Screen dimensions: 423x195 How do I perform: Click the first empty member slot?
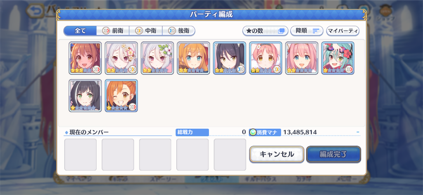(81, 155)
